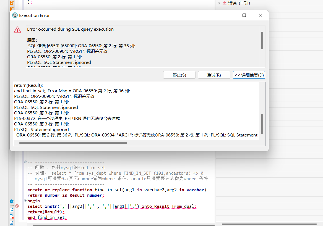Click the document-with-error icon in editor sidebar
This screenshot has height=226, width=323.
pos(11,216)
